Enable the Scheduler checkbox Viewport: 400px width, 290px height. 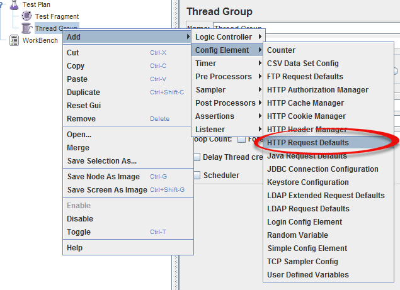[x=197, y=176]
